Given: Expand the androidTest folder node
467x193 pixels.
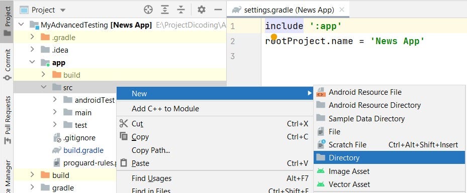Looking at the screenshot, I should pyautogui.click(x=55, y=100).
